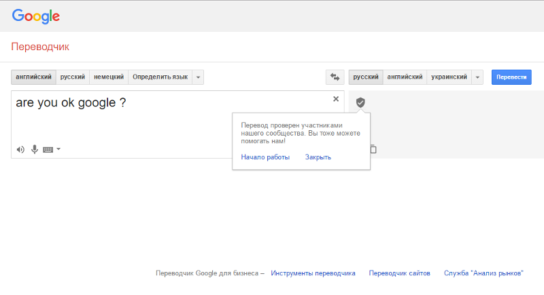Clear text with the X icon
Image resolution: width=544 pixels, height=295 pixels.
(x=336, y=99)
